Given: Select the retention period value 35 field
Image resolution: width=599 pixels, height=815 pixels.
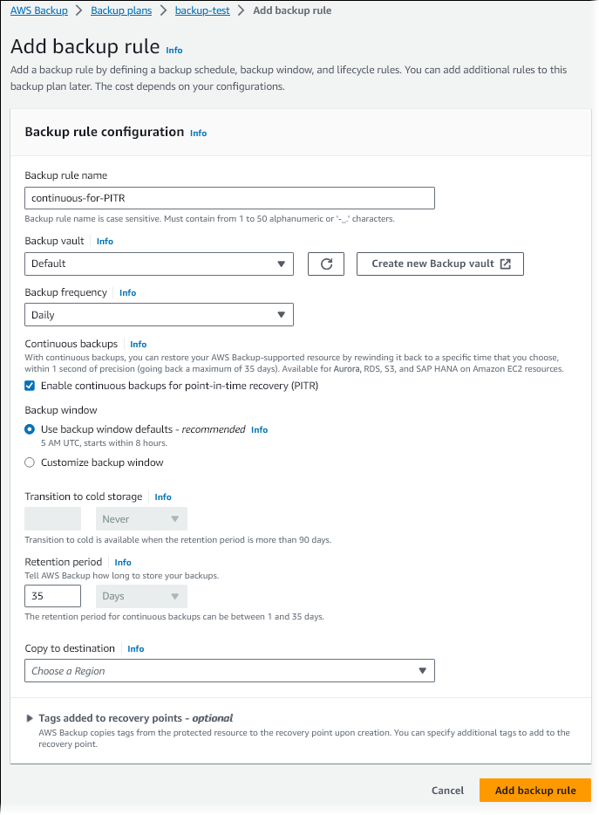Looking at the screenshot, I should [x=52, y=596].
